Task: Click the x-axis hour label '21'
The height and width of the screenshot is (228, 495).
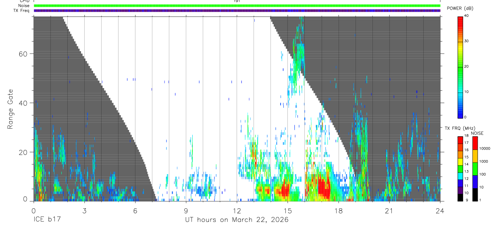Action: pyautogui.click(x=389, y=211)
